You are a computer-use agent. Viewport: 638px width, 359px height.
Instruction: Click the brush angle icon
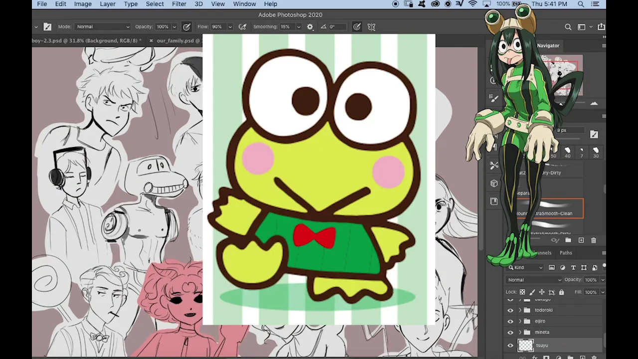(x=323, y=27)
